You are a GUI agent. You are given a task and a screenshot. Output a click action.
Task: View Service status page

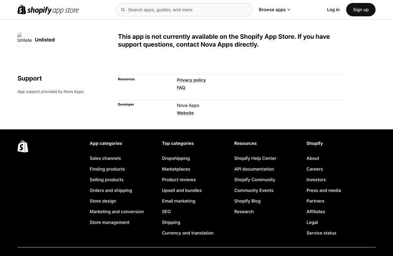(x=321, y=233)
